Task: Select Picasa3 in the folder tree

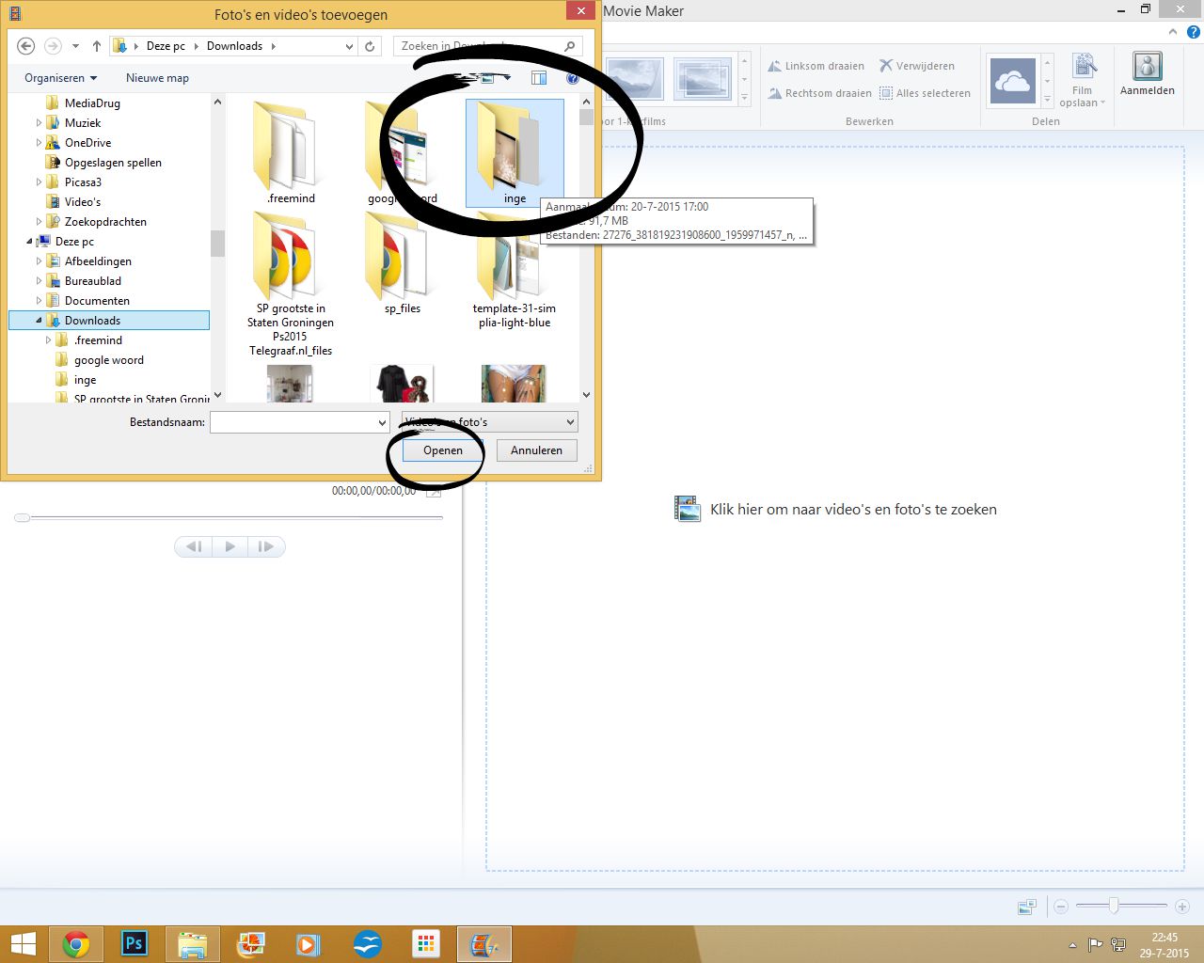Action: coord(83,182)
